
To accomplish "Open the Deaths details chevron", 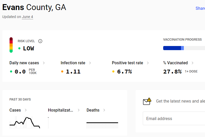I will [104, 110].
